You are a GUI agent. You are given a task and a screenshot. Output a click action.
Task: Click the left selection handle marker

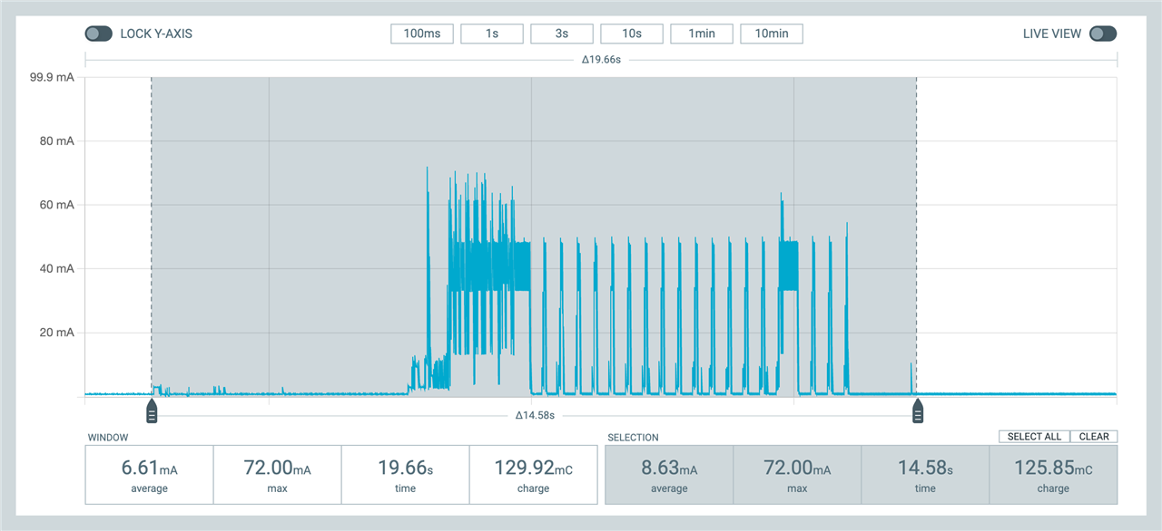(x=152, y=411)
